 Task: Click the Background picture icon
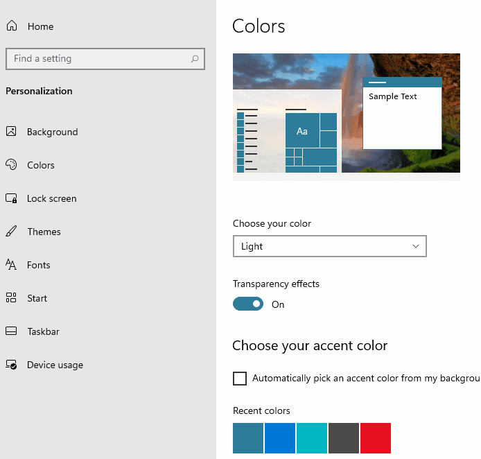pyautogui.click(x=11, y=131)
